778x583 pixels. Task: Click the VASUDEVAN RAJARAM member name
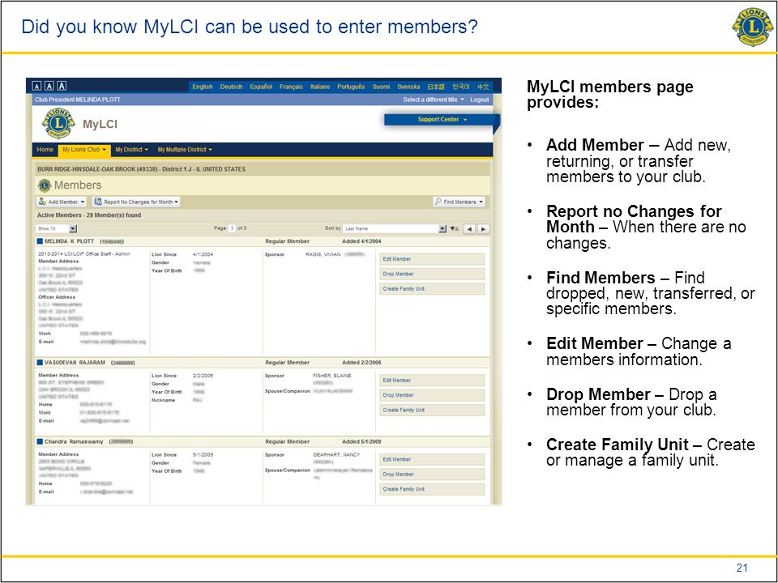[x=75, y=363]
